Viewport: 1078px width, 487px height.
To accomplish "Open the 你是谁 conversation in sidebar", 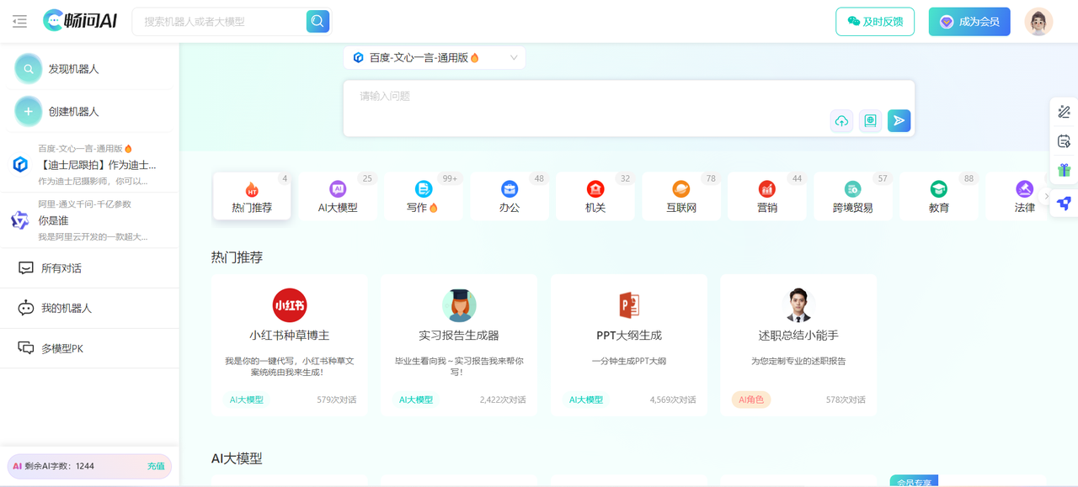I will 93,220.
